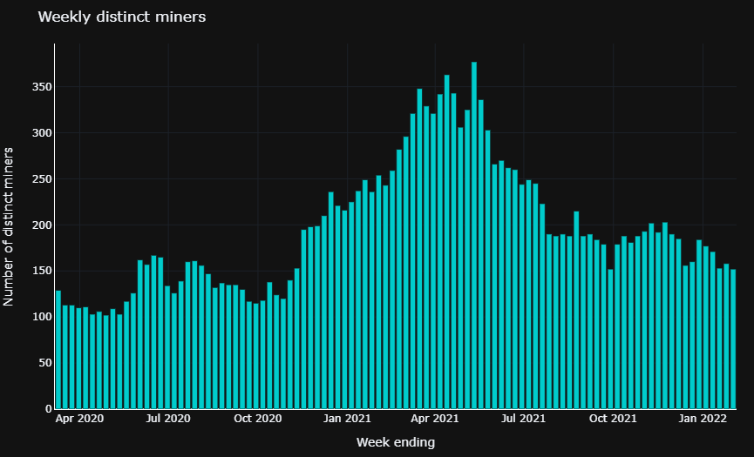Click the second-tallest bar just above 350

coord(446,242)
